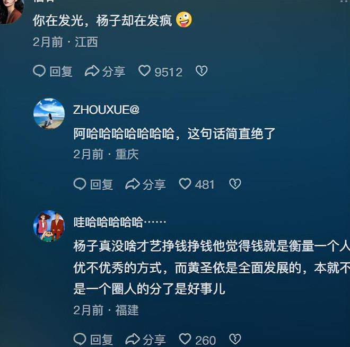Tap broken heart on ZHOUXUE@'s comment
The width and height of the screenshot is (350, 347).
[235, 184]
